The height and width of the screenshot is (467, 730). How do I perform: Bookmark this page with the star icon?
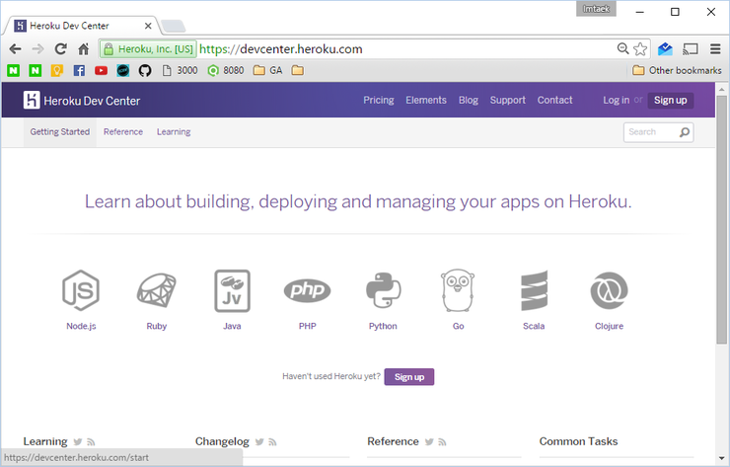(640, 49)
